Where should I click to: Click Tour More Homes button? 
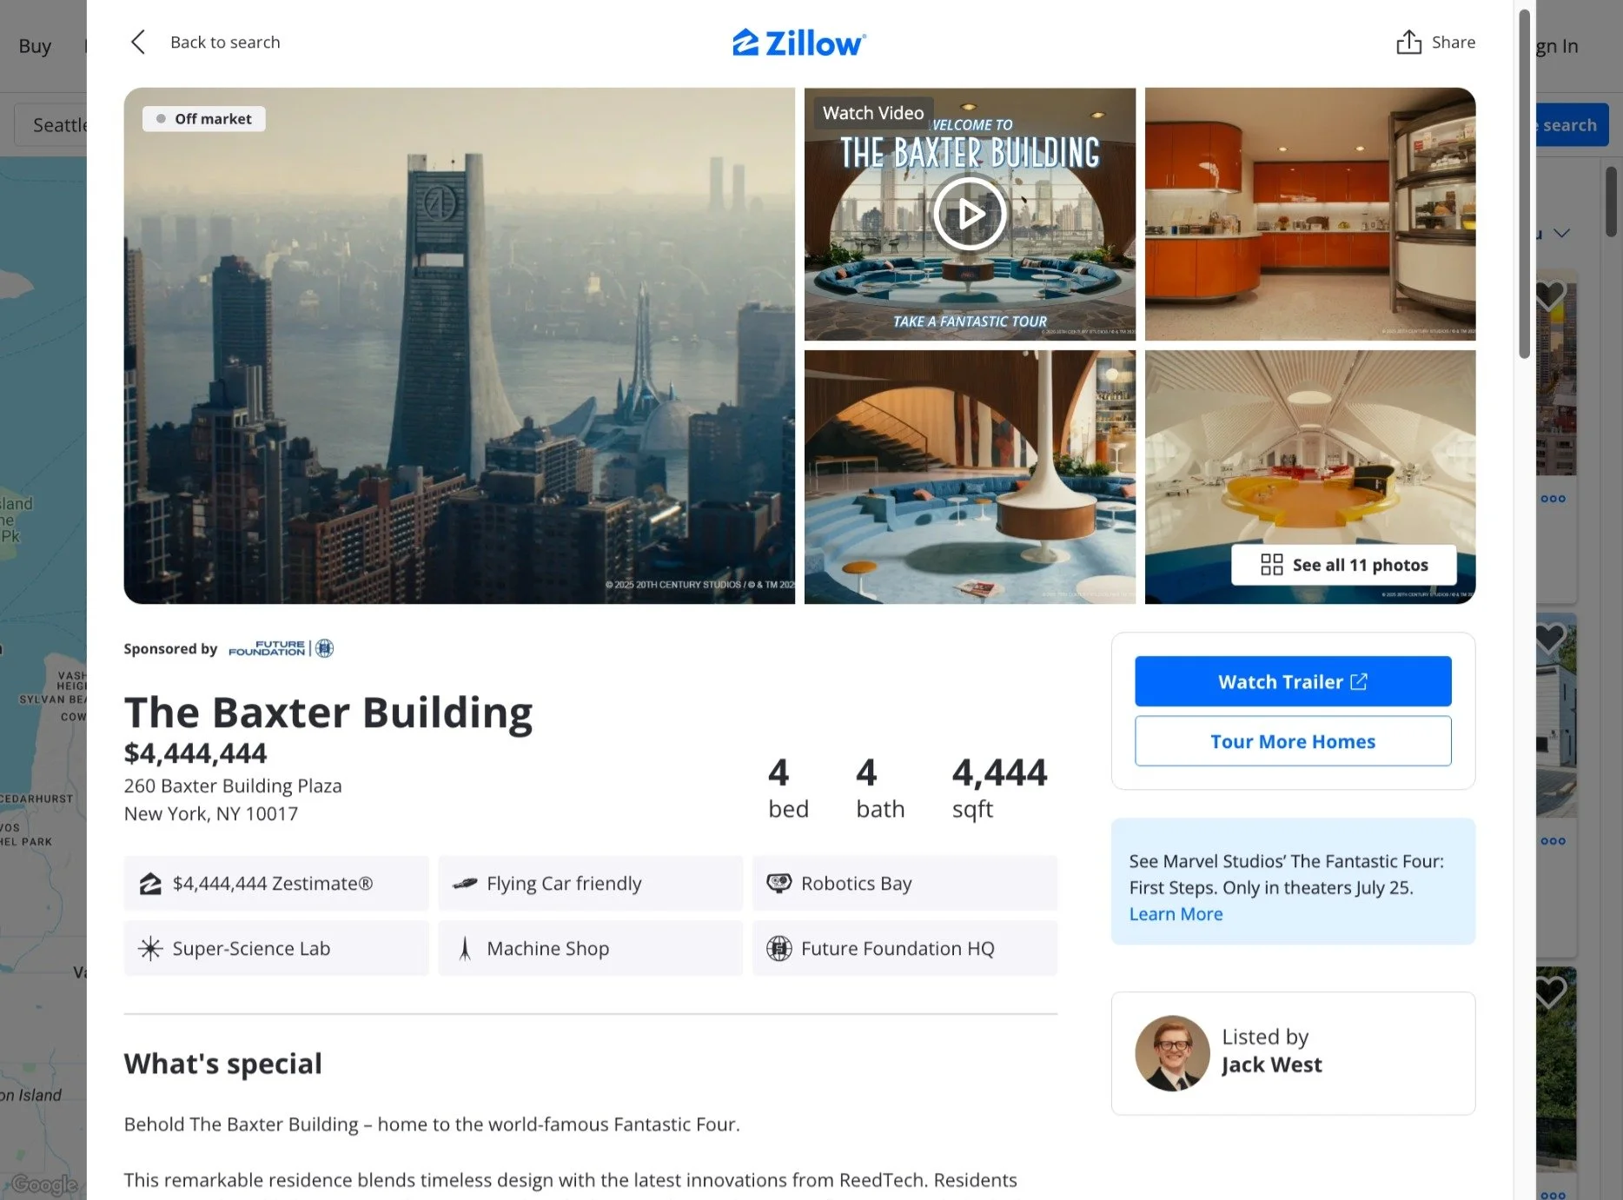[x=1293, y=741]
